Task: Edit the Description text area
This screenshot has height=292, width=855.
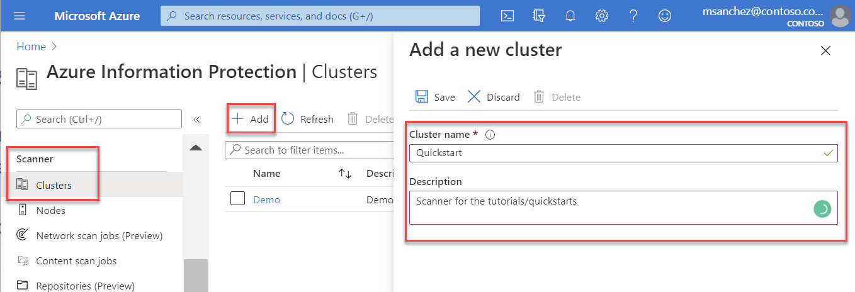Action: pos(623,208)
